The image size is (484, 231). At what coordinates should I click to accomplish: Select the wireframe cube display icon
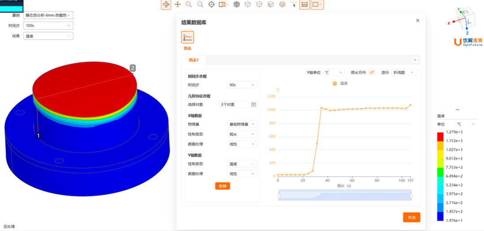pos(247,4)
